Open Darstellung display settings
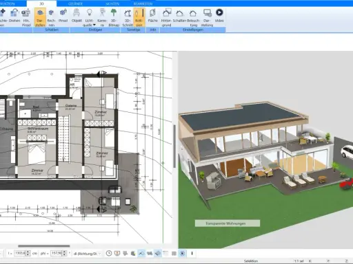The height and width of the screenshot is (264, 353). 207,17
